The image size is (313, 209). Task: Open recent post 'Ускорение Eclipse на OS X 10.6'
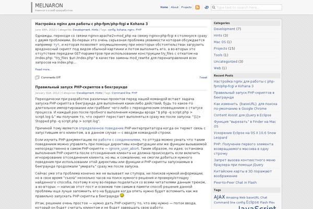(245, 135)
